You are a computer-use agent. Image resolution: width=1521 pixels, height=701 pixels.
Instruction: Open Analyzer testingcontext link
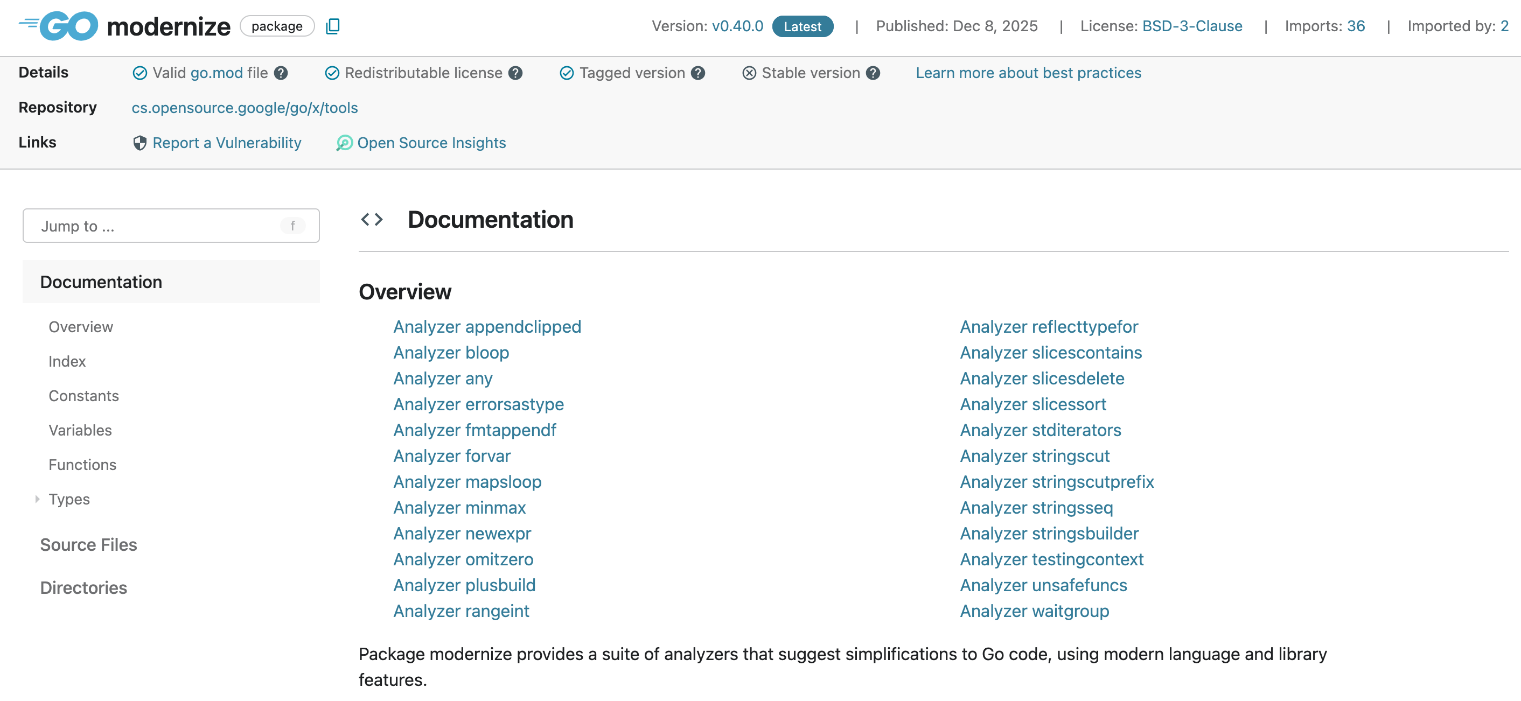pos(1051,559)
